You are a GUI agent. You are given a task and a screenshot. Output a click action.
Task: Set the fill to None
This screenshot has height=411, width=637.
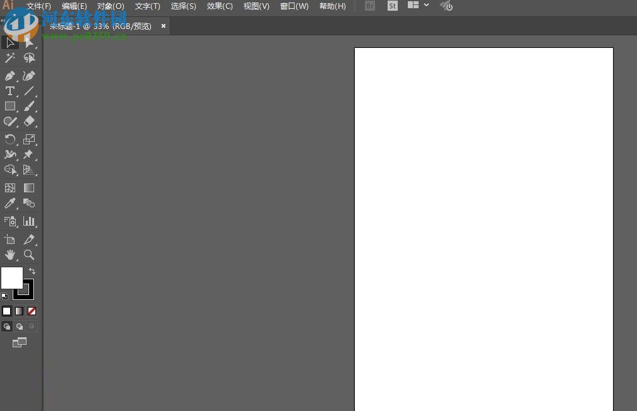(32, 311)
